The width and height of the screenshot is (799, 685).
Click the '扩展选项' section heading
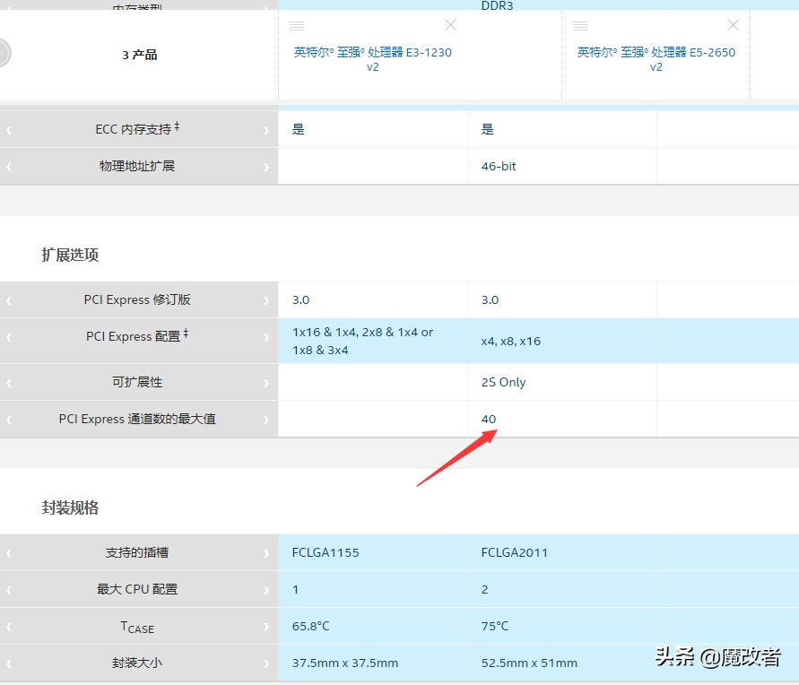point(70,255)
